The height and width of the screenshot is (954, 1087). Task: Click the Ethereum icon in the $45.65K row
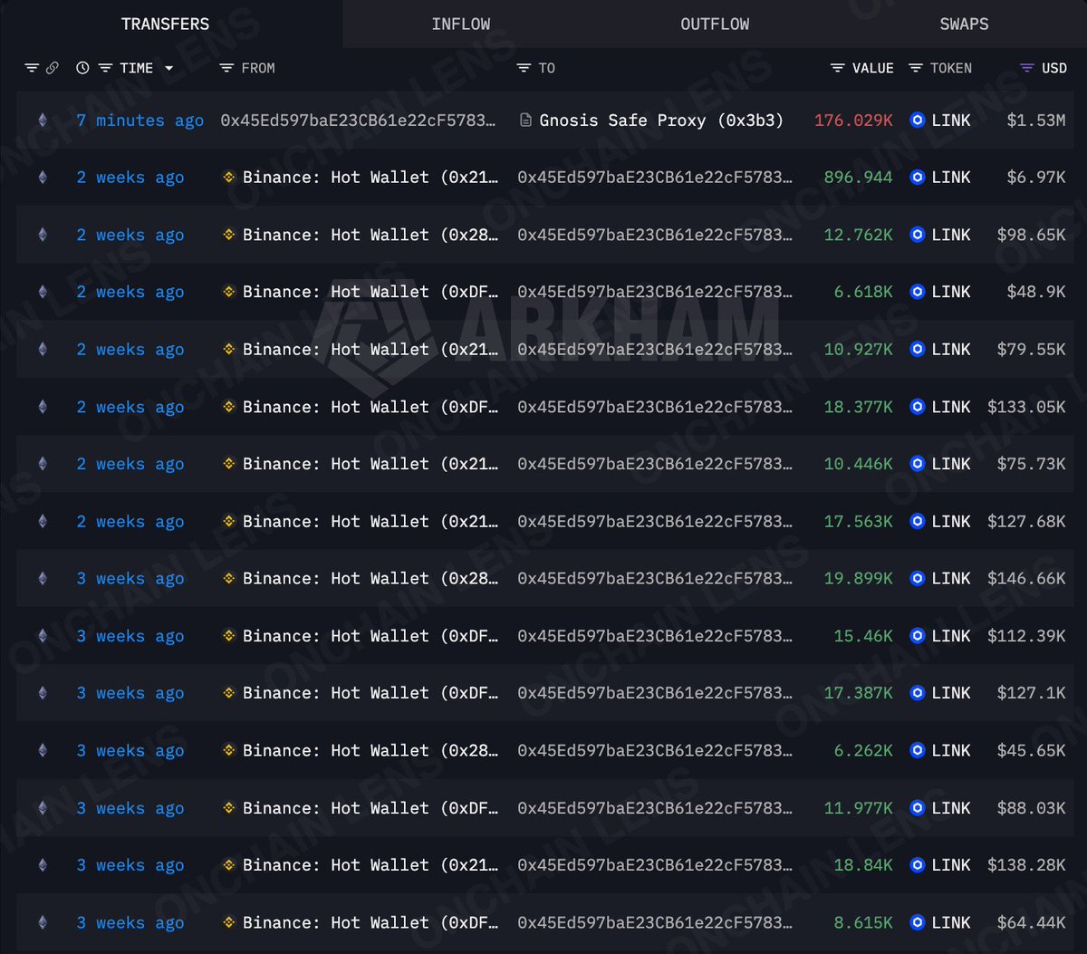(42, 750)
